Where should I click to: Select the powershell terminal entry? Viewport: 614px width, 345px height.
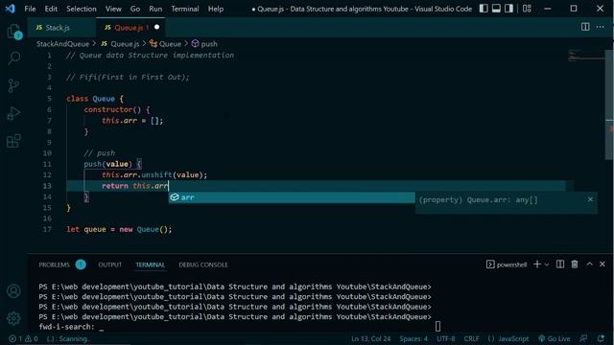click(x=507, y=264)
